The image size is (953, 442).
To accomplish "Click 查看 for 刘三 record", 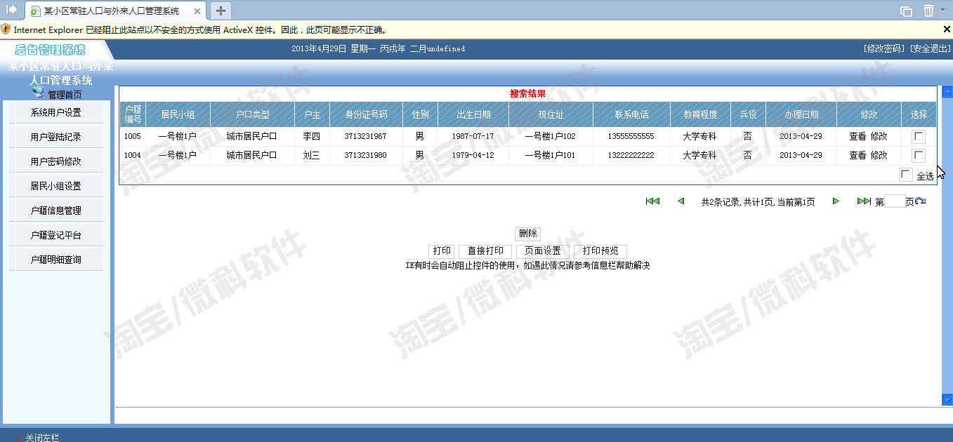I will click(x=857, y=155).
